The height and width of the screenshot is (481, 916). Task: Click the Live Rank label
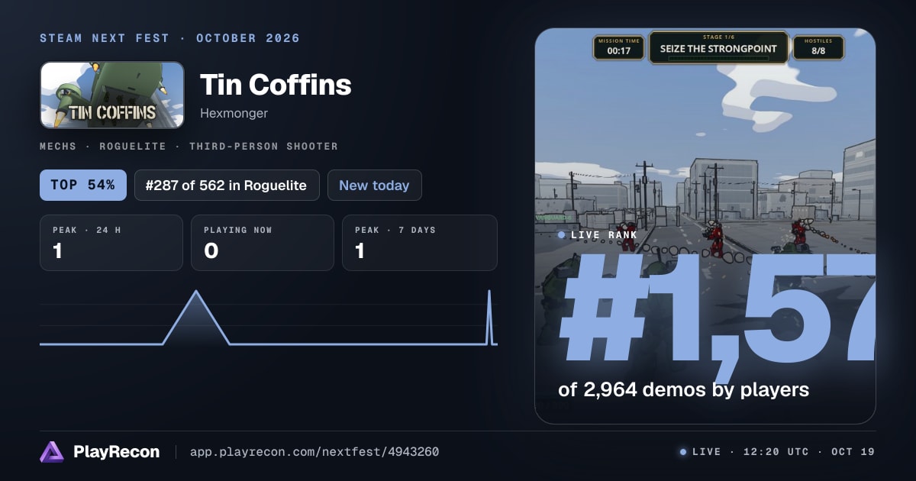[598, 235]
